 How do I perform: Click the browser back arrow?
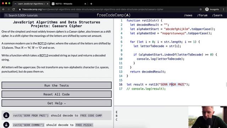(4, 9)
